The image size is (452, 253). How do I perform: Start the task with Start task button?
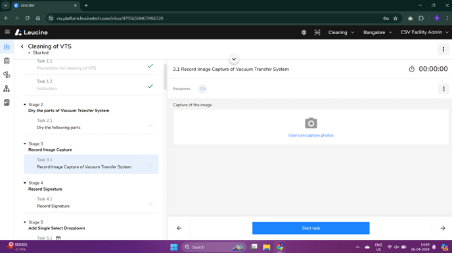point(311,228)
